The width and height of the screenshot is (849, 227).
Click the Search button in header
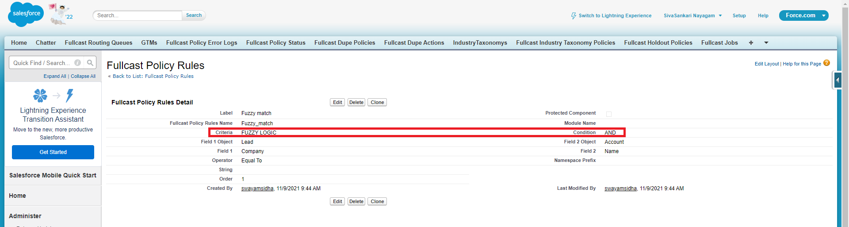click(x=194, y=15)
